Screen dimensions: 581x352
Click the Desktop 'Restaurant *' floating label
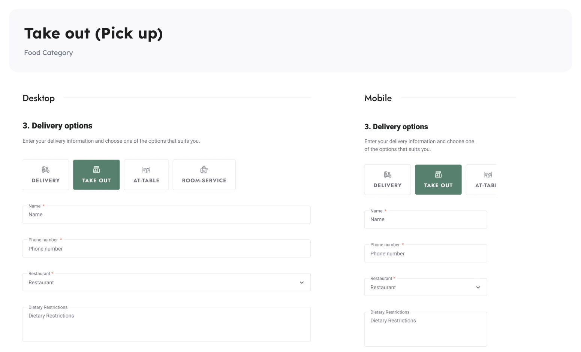click(41, 273)
